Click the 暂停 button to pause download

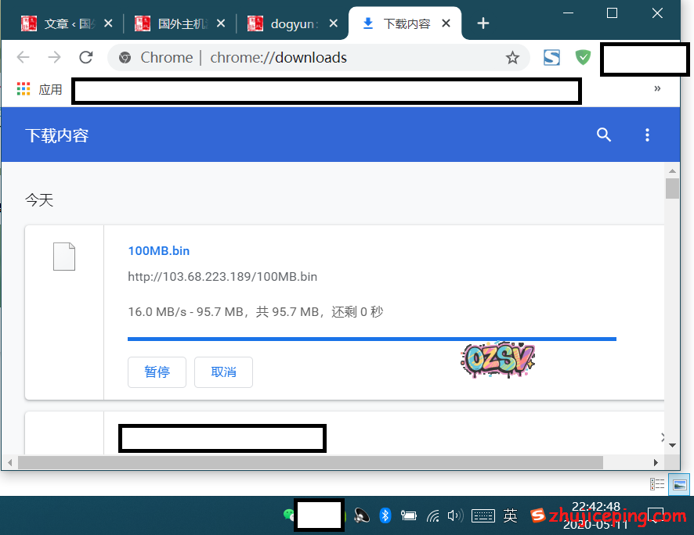pos(157,372)
